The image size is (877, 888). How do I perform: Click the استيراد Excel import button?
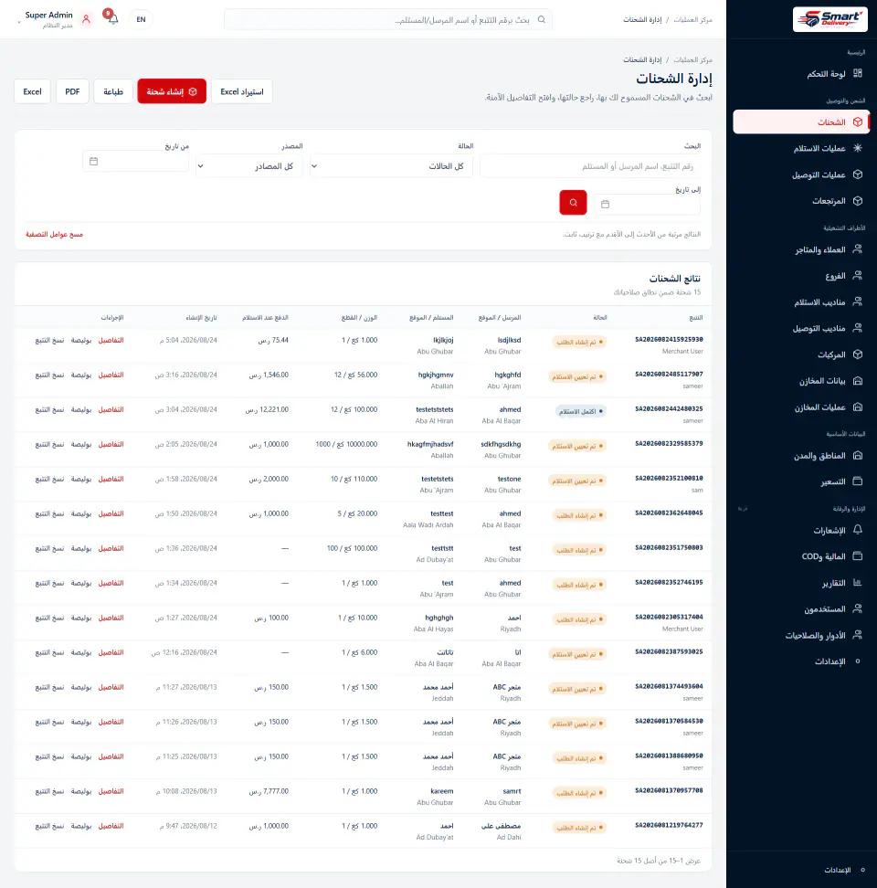coord(242,91)
